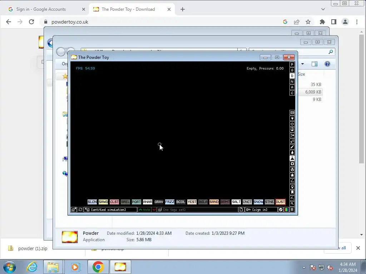Open the Radioactive menu icon
Screen dimensions: 366x274
[292, 169]
